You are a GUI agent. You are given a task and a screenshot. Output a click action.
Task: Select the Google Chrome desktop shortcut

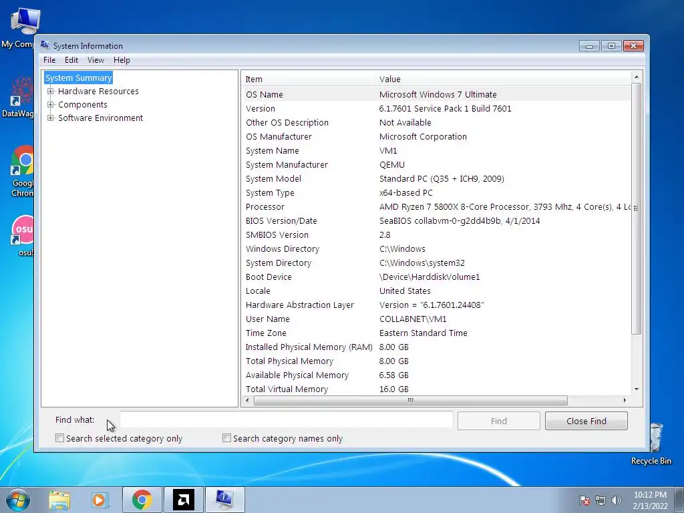(x=21, y=171)
